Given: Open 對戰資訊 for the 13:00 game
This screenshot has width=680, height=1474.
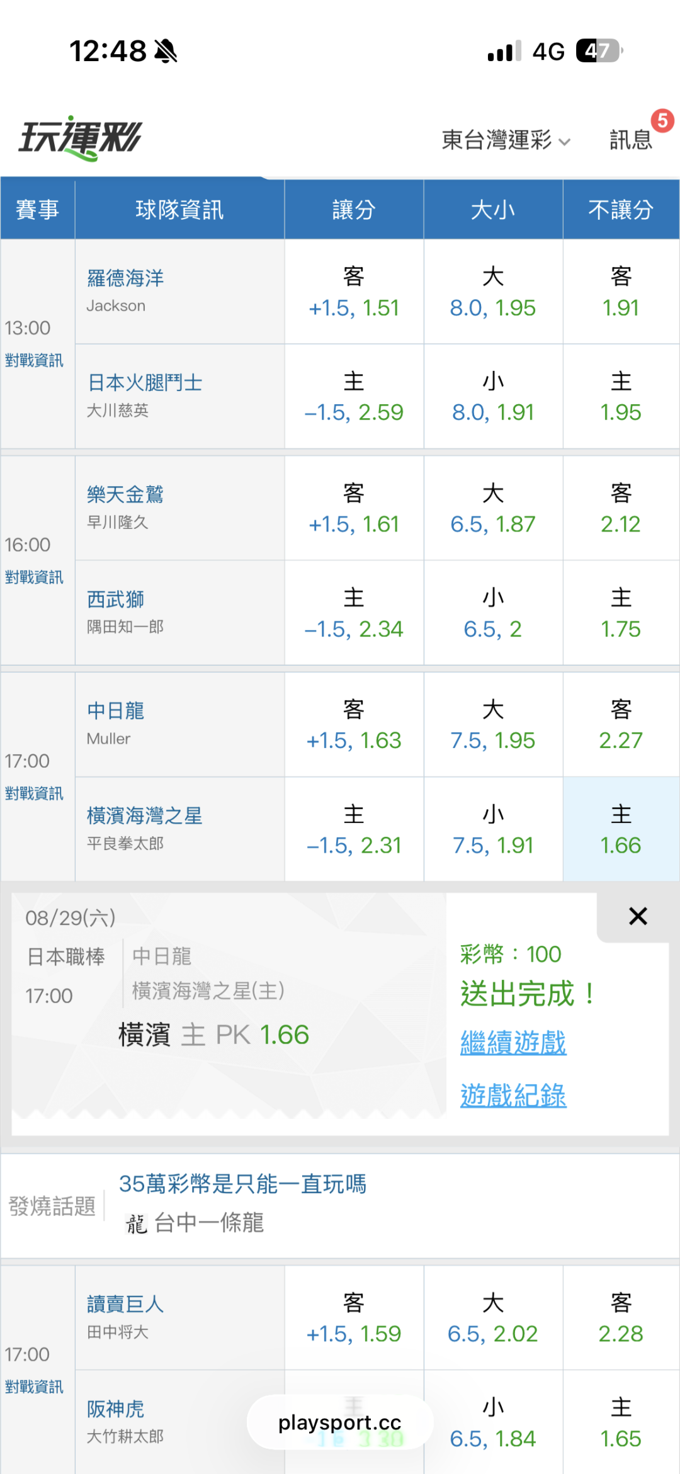Looking at the screenshot, I should (34, 360).
